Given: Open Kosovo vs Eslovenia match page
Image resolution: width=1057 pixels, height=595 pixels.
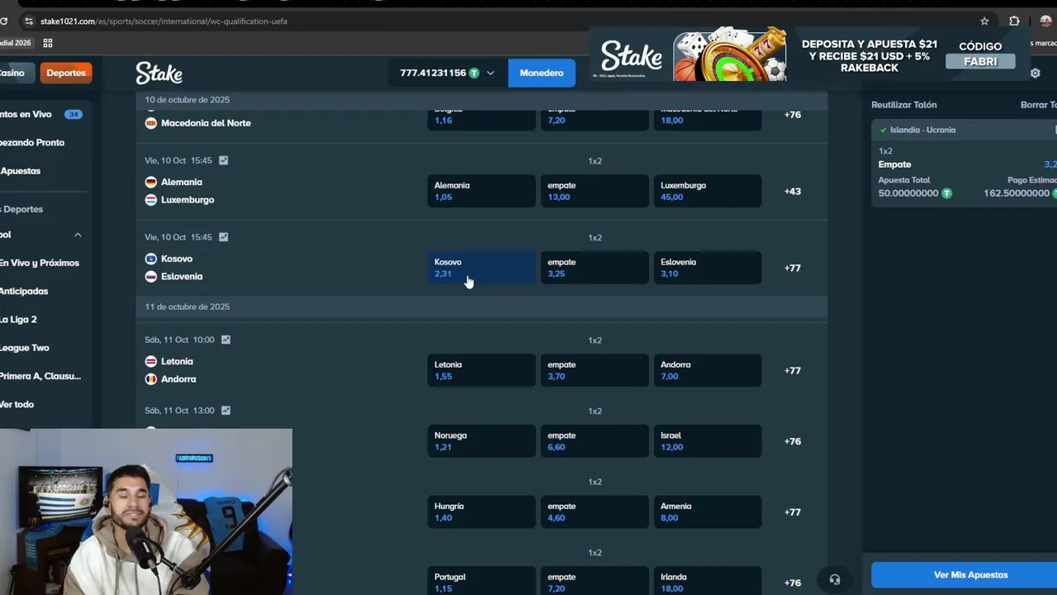Looking at the screenshot, I should click(x=174, y=268).
